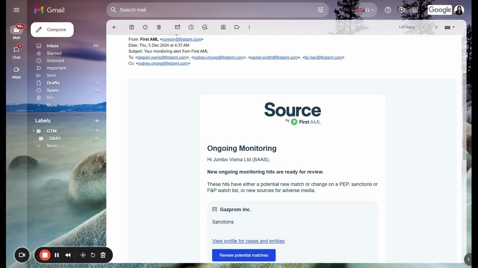478x268 pixels.
Task: Open Mail in the left rail
Action: pyautogui.click(x=16, y=32)
